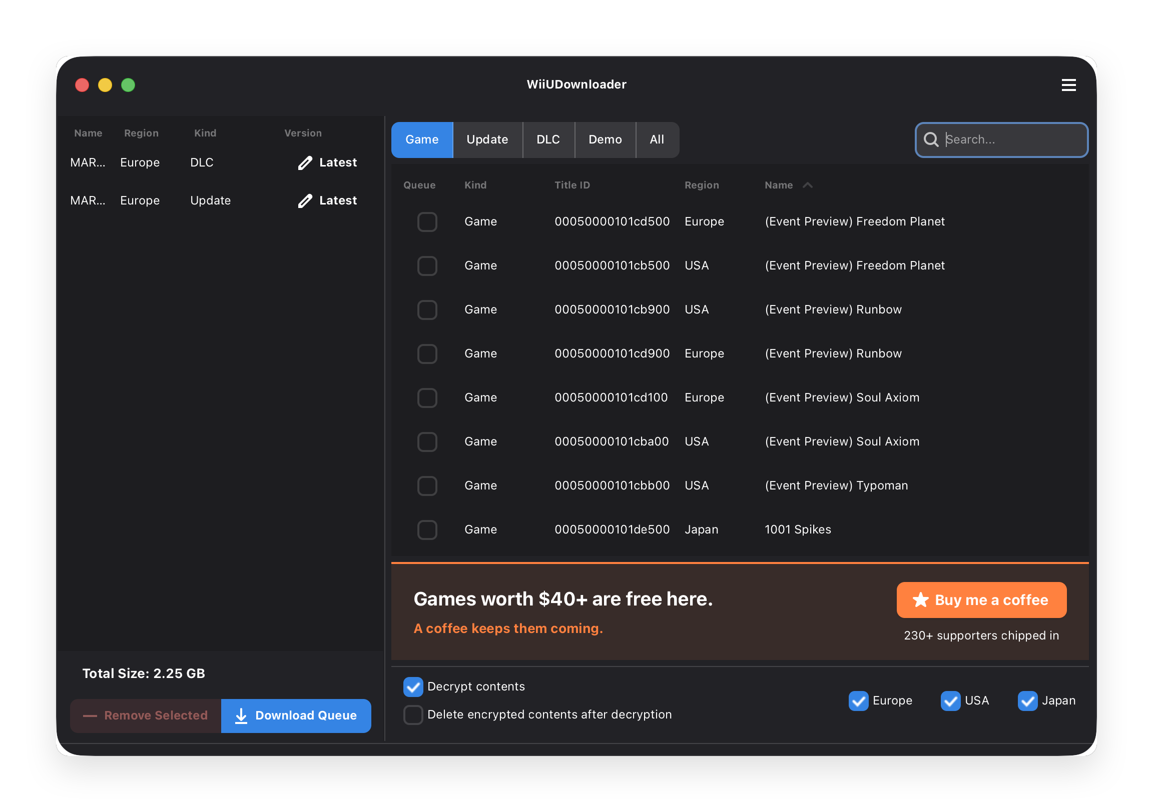1153x812 pixels.
Task: Click Remove Selected button
Action: [146, 715]
